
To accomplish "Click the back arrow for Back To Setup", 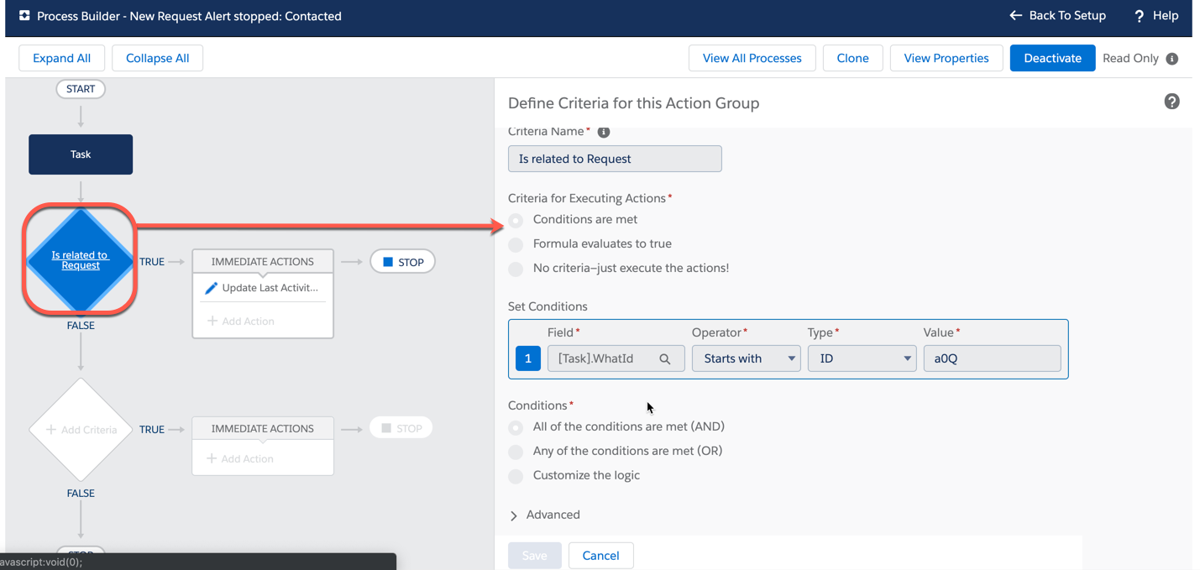I will click(x=1014, y=15).
